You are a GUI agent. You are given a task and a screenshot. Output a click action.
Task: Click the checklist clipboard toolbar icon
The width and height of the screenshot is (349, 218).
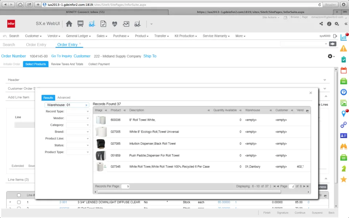coord(103,24)
